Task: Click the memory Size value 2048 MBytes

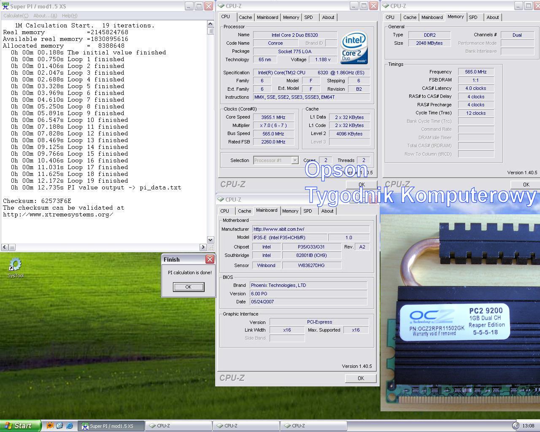Action: click(x=429, y=43)
